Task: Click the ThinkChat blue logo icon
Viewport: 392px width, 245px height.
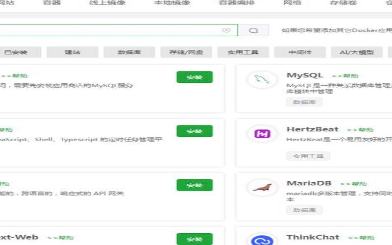Action: coord(262,240)
